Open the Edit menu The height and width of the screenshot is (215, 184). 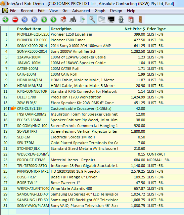pos(41,11)
